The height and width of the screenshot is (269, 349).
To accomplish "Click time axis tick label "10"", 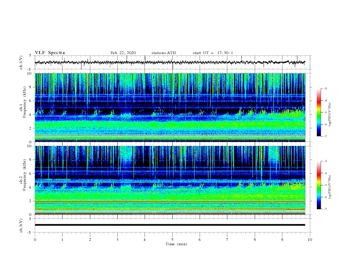I will [x=310, y=240].
